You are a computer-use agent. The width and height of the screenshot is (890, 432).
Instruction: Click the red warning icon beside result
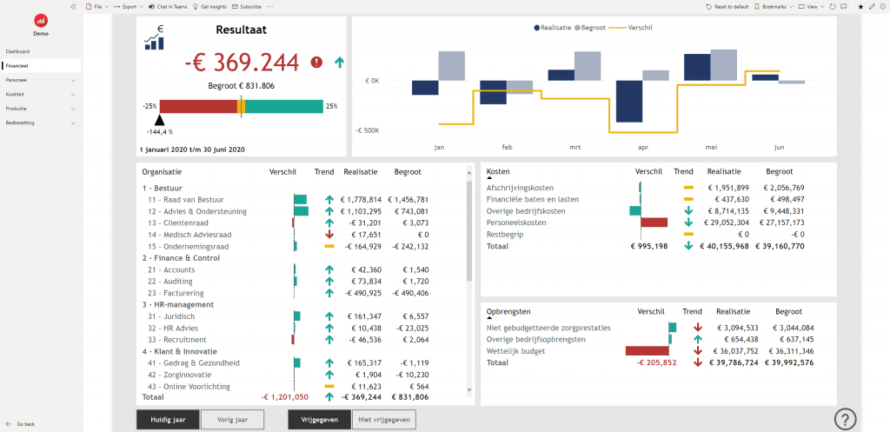tap(316, 63)
